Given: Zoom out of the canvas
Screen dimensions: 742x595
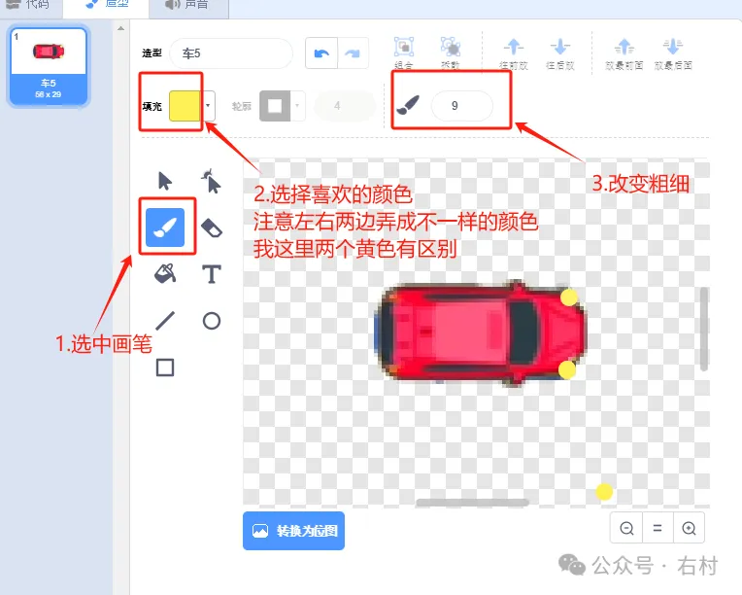Looking at the screenshot, I should click(626, 528).
